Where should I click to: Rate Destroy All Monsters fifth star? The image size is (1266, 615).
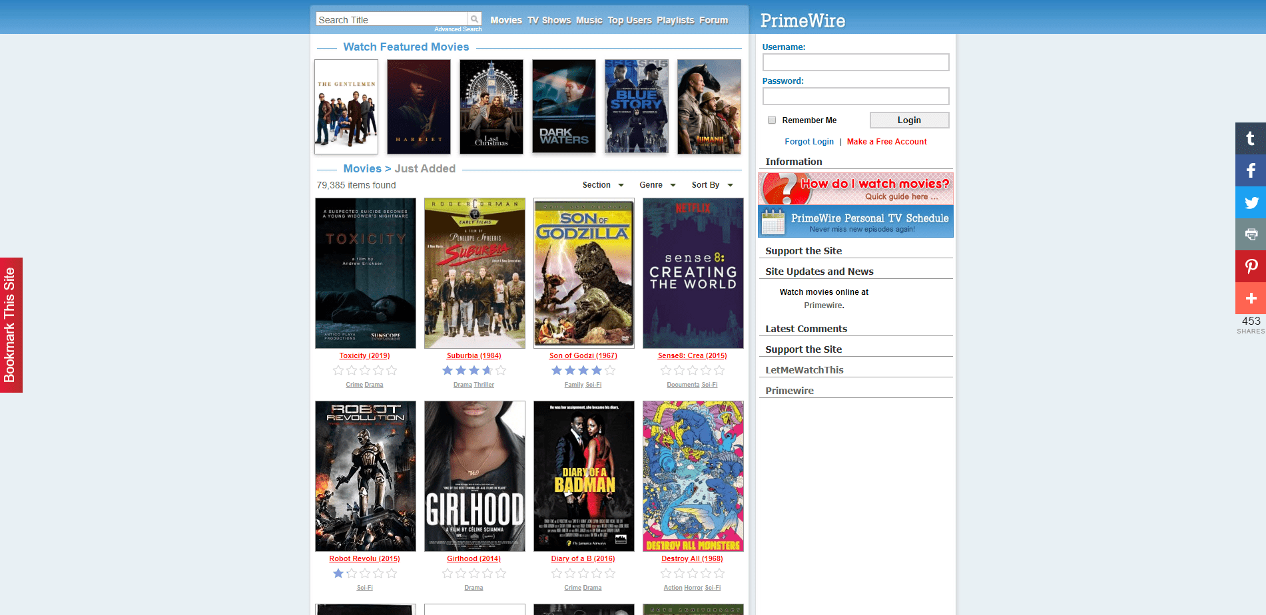[719, 573]
